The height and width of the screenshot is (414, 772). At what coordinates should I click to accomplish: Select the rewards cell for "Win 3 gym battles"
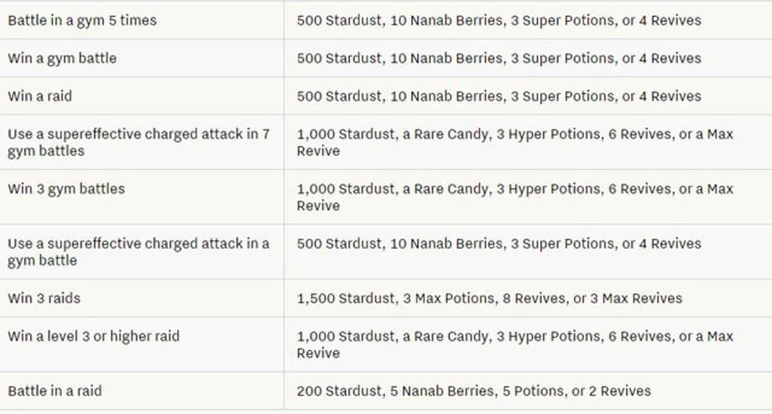click(514, 197)
